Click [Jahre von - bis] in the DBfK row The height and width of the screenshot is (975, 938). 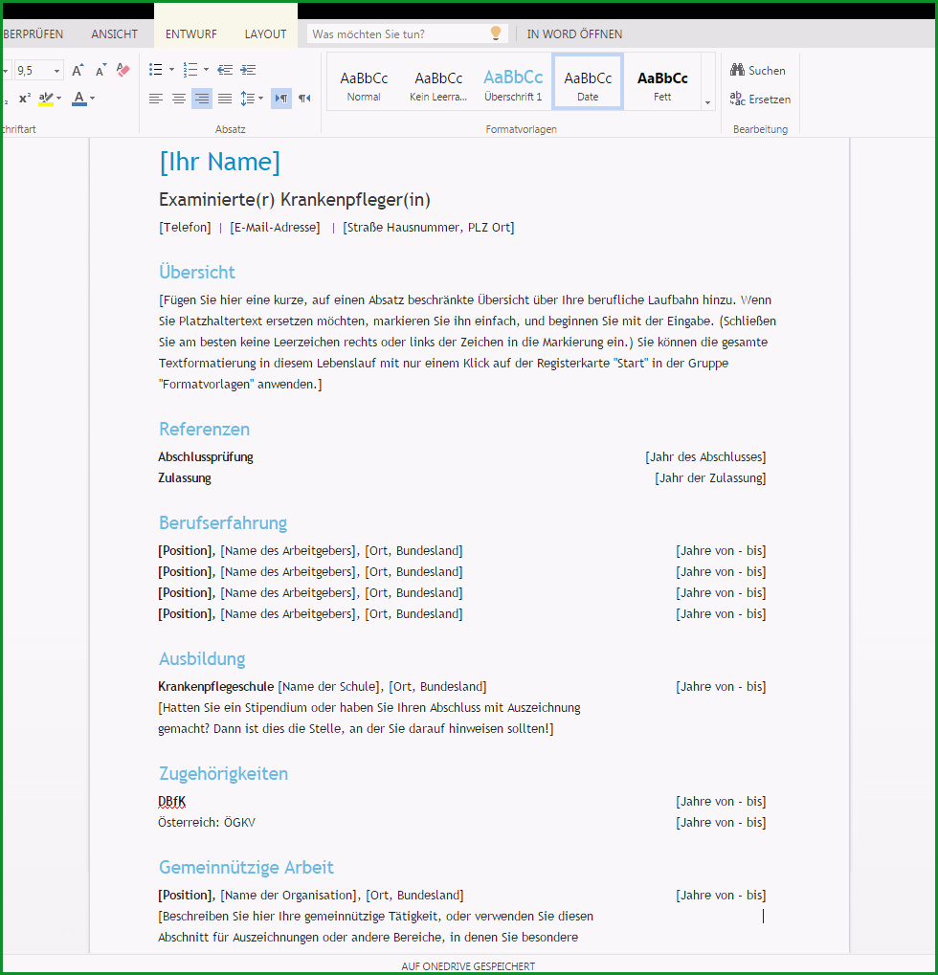click(x=721, y=802)
